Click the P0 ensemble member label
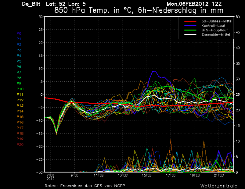 (x=19, y=33)
